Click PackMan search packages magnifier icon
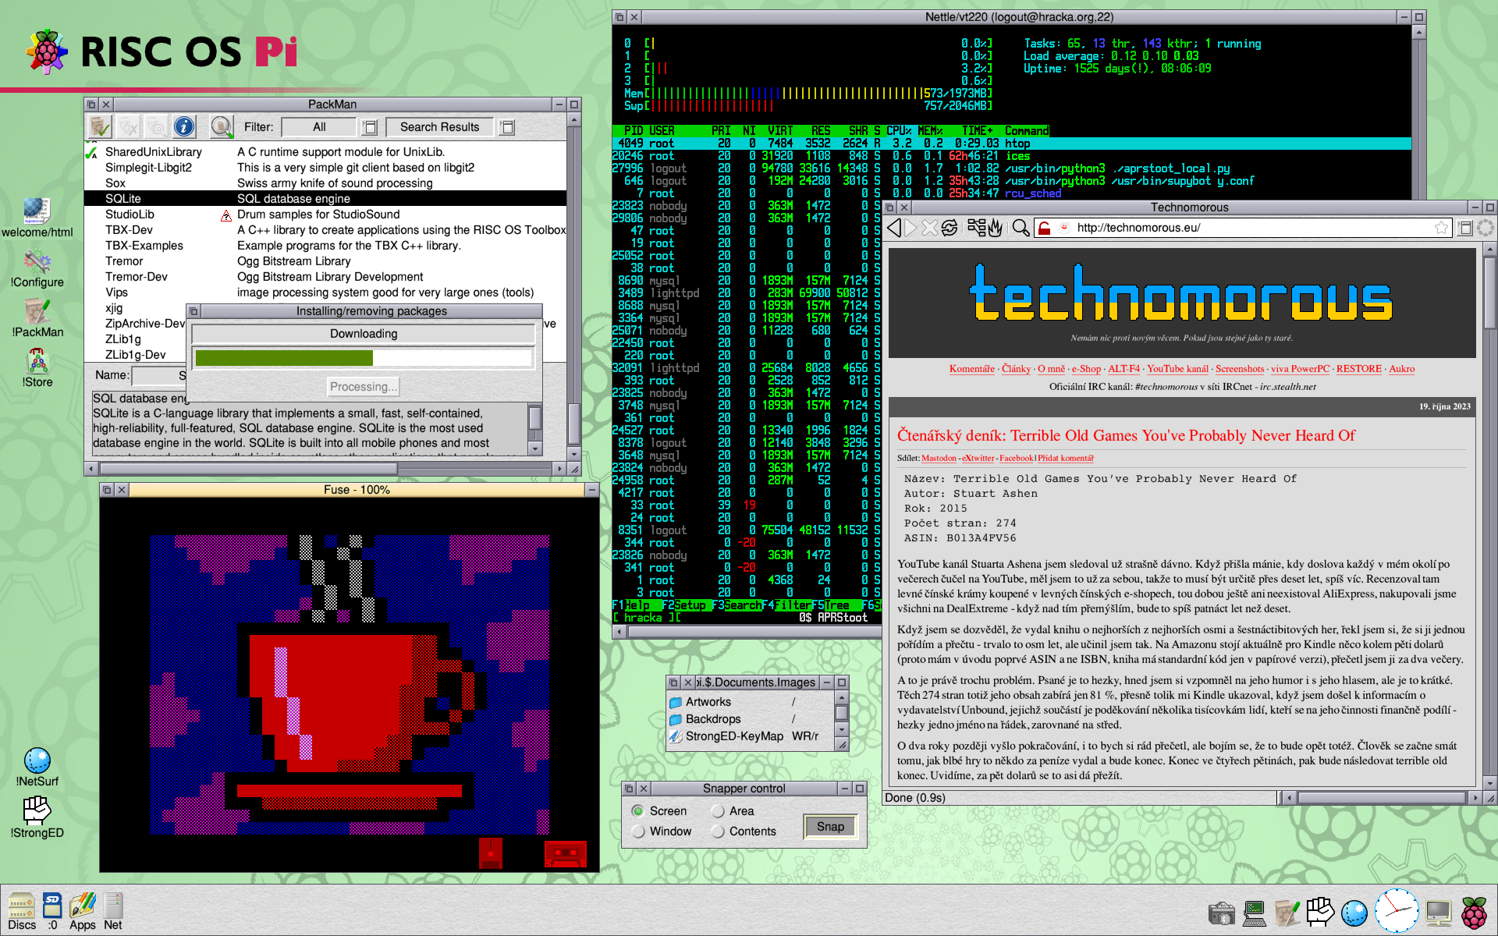 click(222, 126)
